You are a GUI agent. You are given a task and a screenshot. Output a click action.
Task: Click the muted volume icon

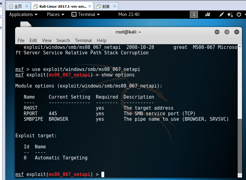click(x=230, y=14)
